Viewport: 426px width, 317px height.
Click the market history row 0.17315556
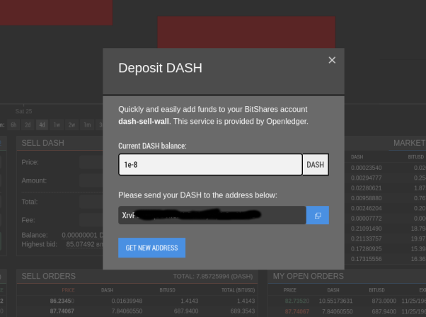(385, 259)
